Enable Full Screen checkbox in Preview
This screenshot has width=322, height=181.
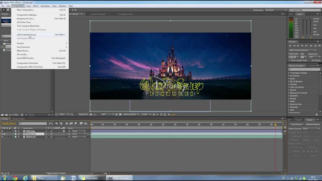(x=310, y=60)
